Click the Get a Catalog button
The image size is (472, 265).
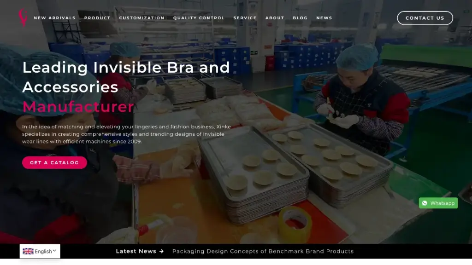click(54, 162)
